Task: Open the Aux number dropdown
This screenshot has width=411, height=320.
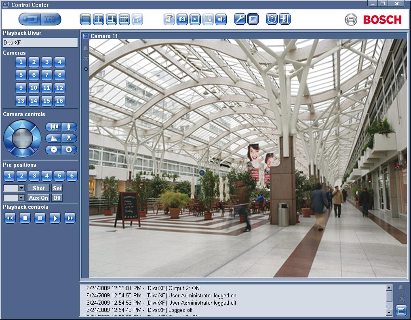Action: [x=21, y=198]
